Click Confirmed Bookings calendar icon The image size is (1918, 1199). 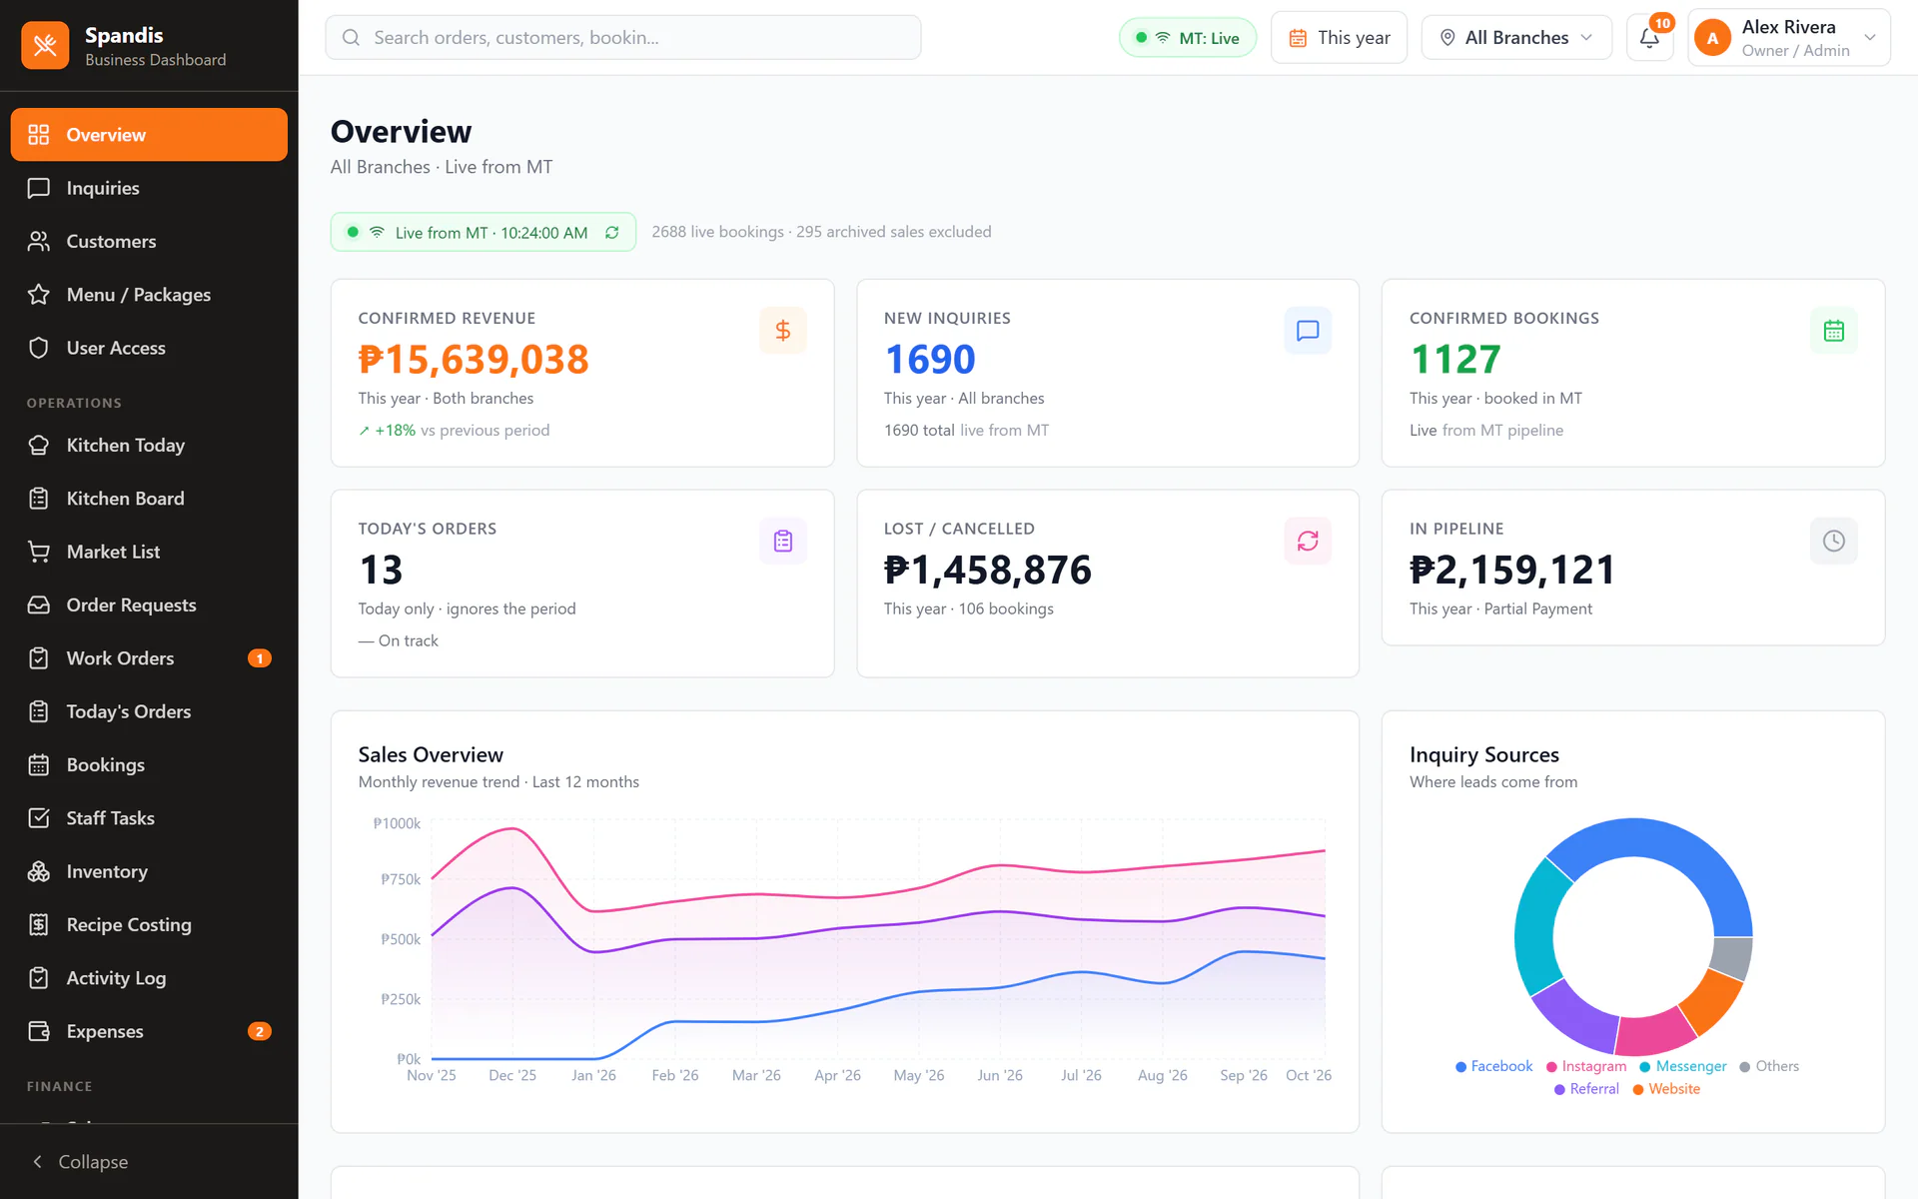click(1834, 331)
